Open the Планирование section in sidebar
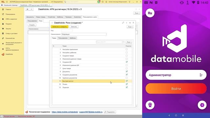This screenshot has width=210, height=118. (10, 14)
